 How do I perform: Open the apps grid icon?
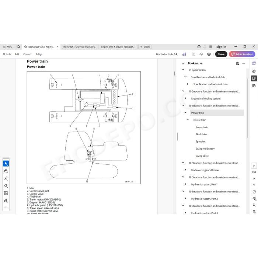click(211, 47)
